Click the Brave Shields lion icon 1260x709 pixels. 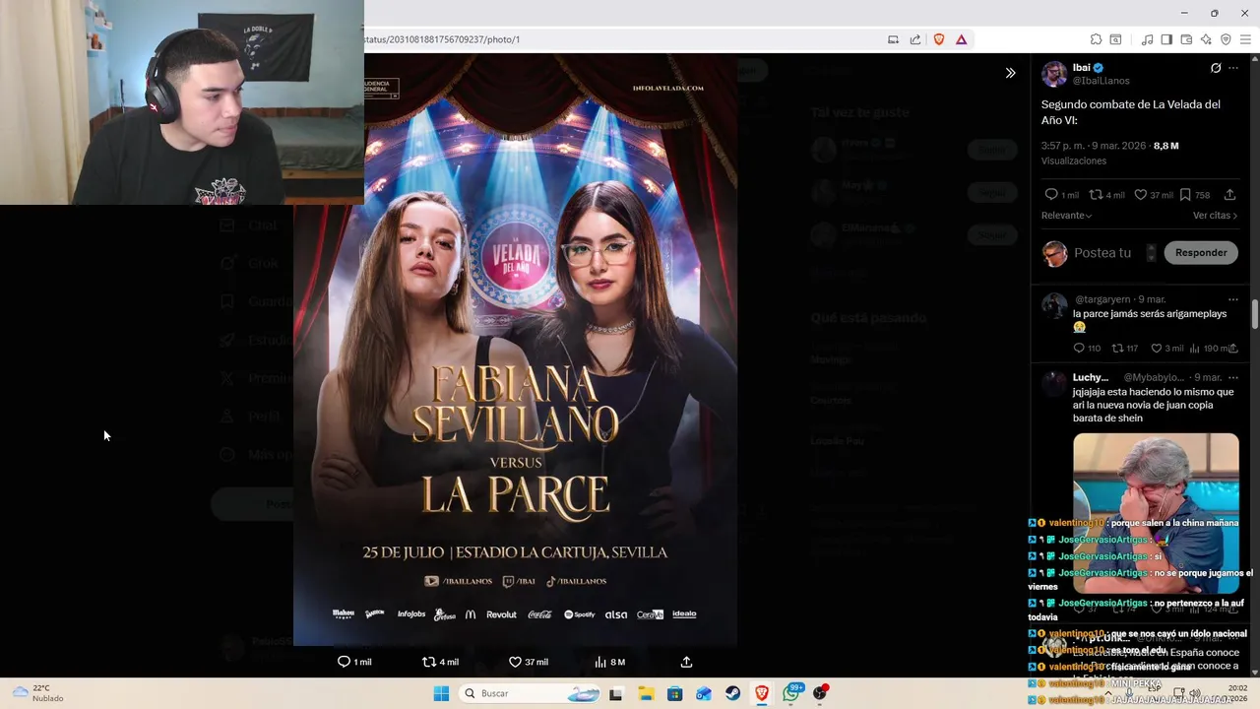(x=939, y=39)
